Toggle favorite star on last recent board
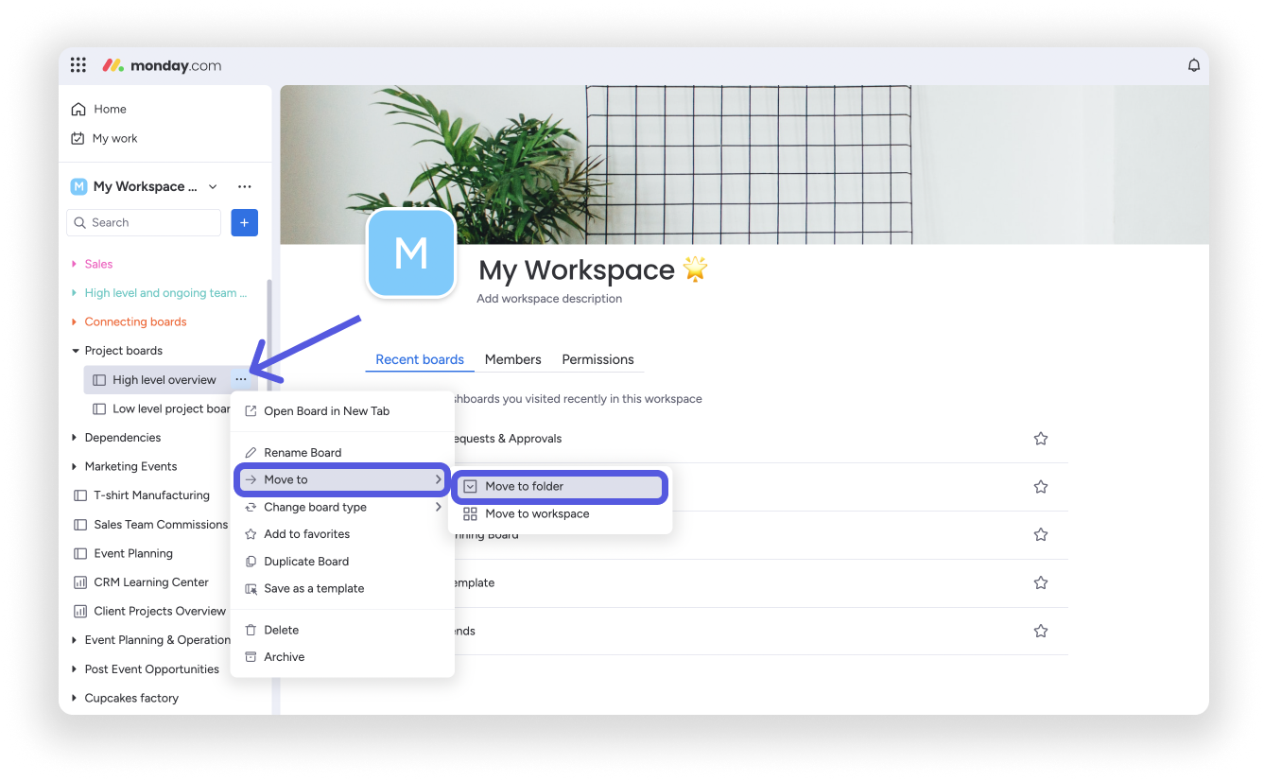Image resolution: width=1264 pixels, height=781 pixels. (1041, 631)
